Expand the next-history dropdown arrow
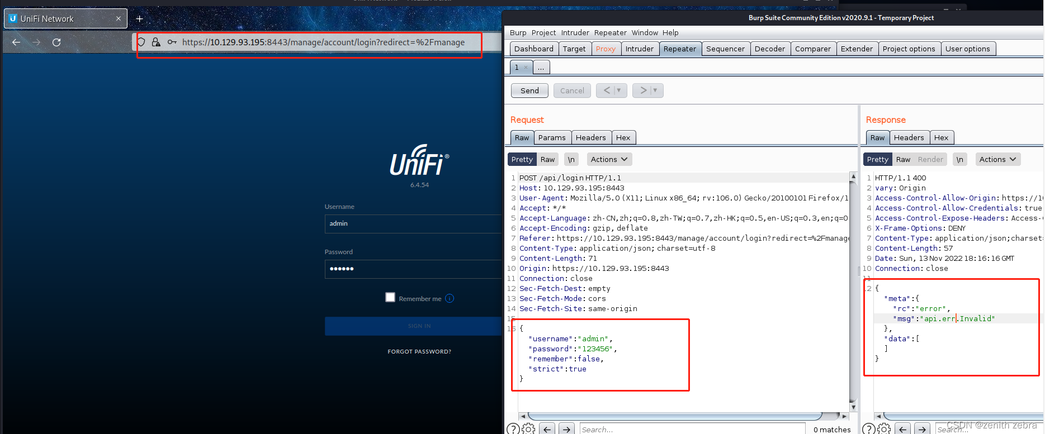Screen dimensions: 1045x434 tap(656, 90)
